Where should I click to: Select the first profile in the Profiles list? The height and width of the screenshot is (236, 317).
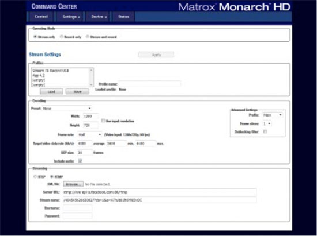[x=60, y=71]
